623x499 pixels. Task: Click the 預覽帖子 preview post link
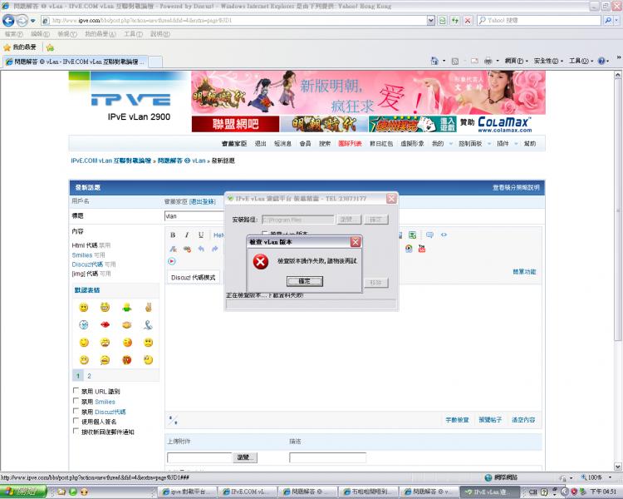click(490, 420)
